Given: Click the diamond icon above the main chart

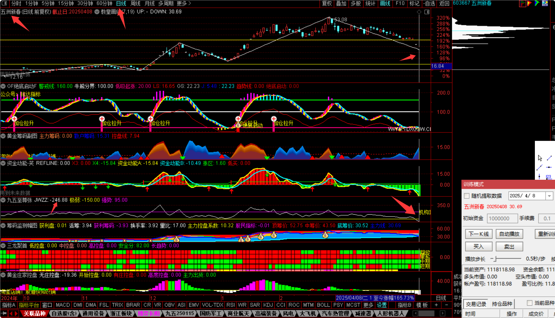Looking at the screenshot, I should (x=419, y=12).
